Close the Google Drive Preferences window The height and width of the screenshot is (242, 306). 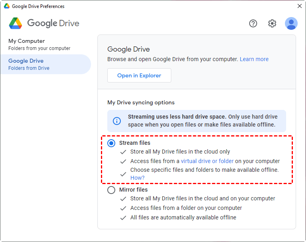(299, 6)
